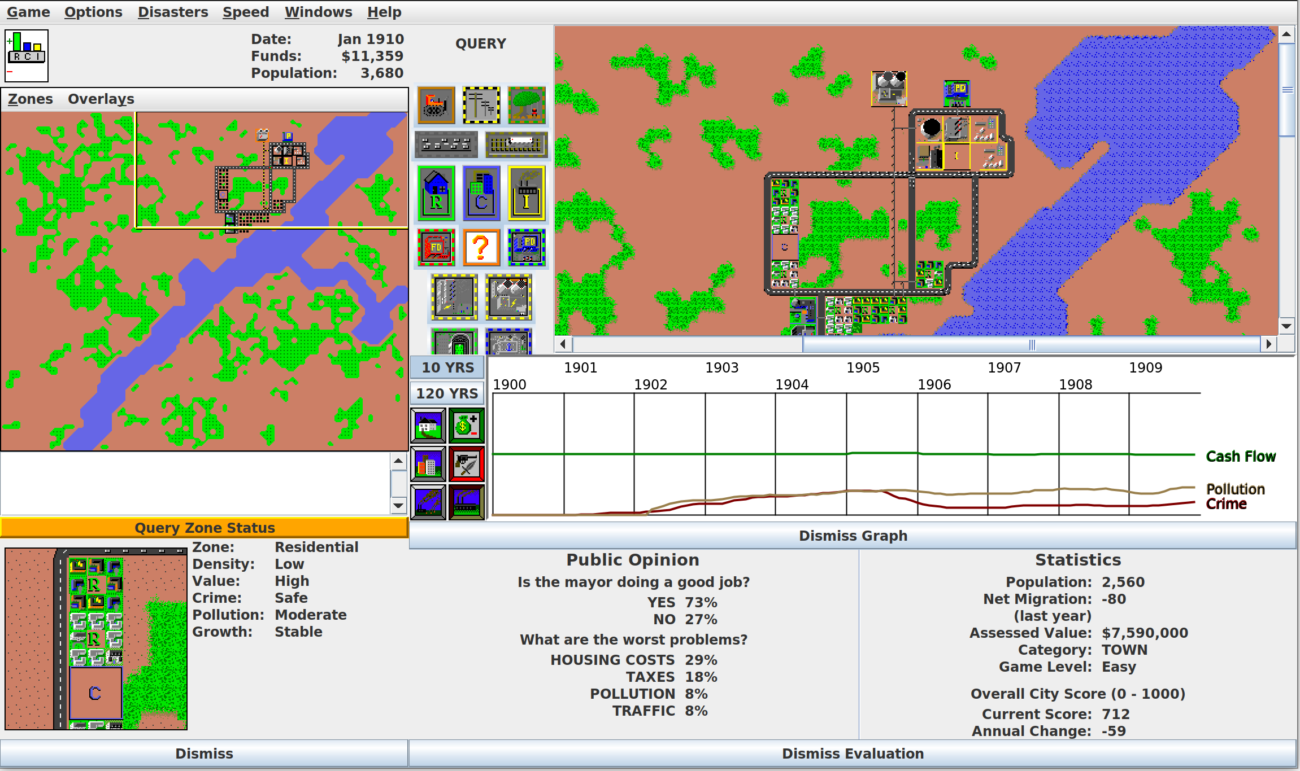Click map horizontal scrollbar right arrow
This screenshot has height=771, width=1300.
click(1269, 344)
